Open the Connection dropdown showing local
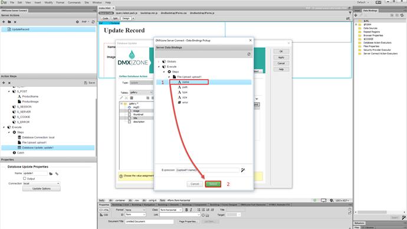 [41, 184]
